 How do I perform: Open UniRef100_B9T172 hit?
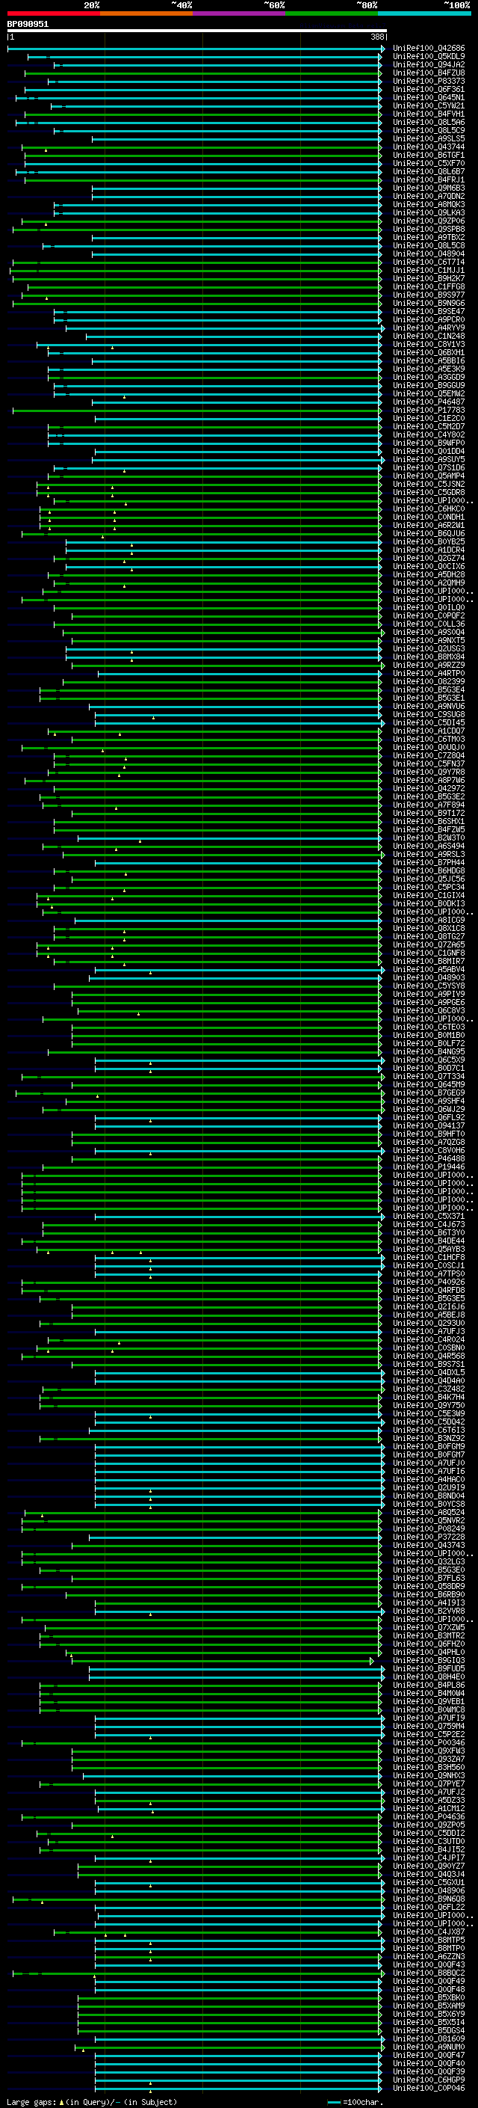pos(429,814)
